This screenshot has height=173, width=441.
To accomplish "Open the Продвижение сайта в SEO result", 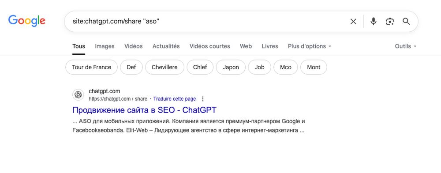I will tap(144, 110).
